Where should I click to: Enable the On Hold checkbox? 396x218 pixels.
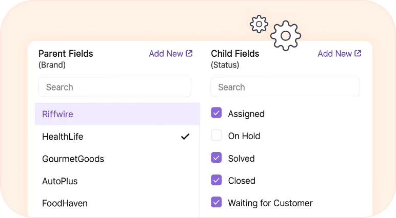coord(216,135)
